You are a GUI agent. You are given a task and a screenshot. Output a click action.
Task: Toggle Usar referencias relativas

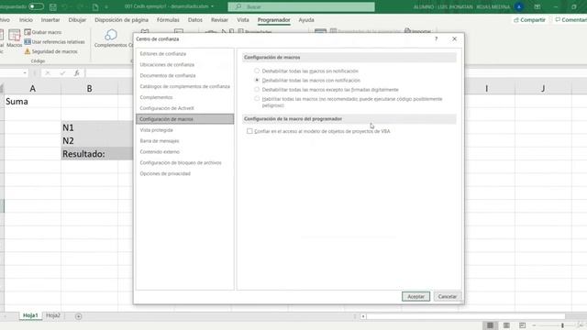point(54,42)
